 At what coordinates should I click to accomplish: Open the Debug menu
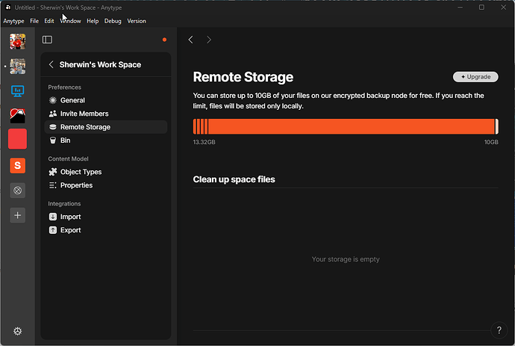(x=113, y=21)
